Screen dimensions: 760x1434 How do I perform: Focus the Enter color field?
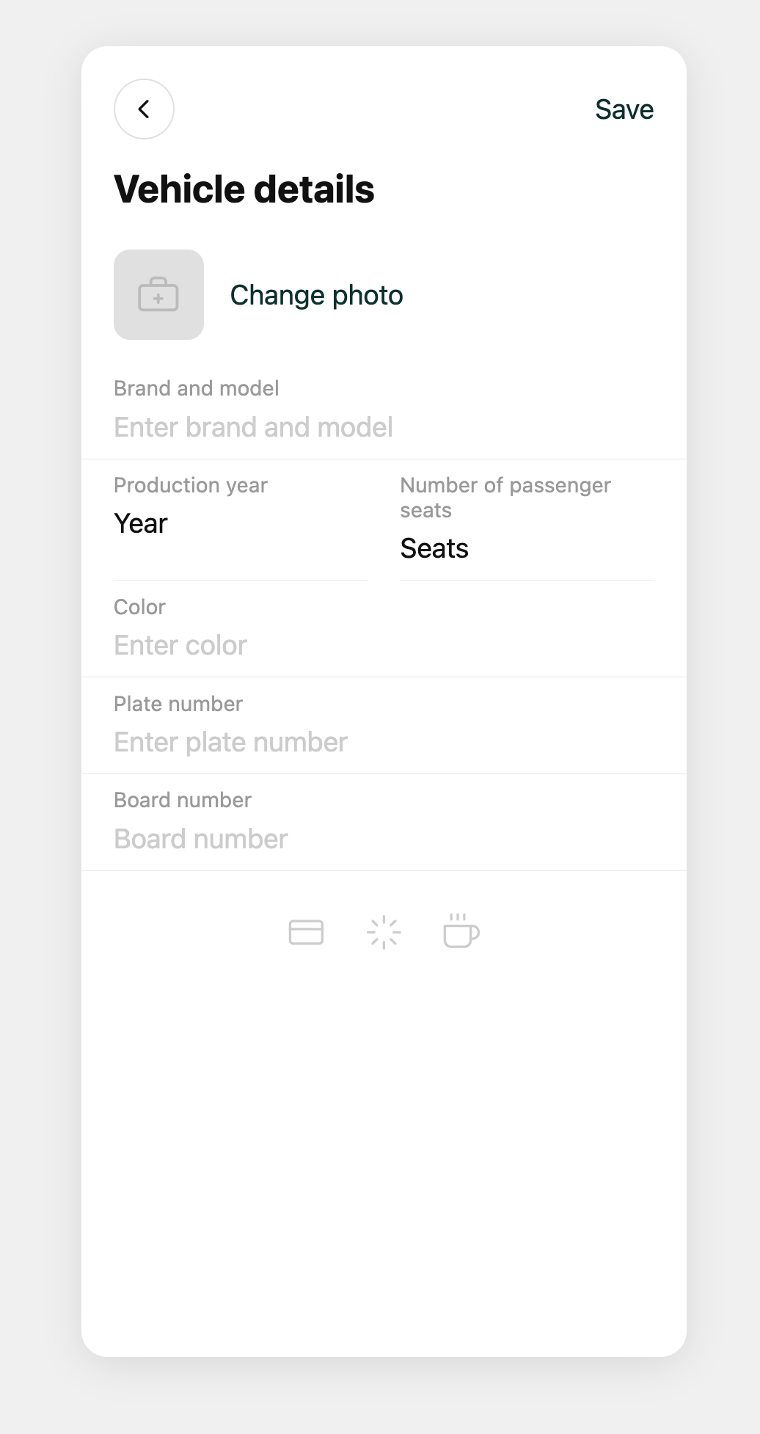384,645
